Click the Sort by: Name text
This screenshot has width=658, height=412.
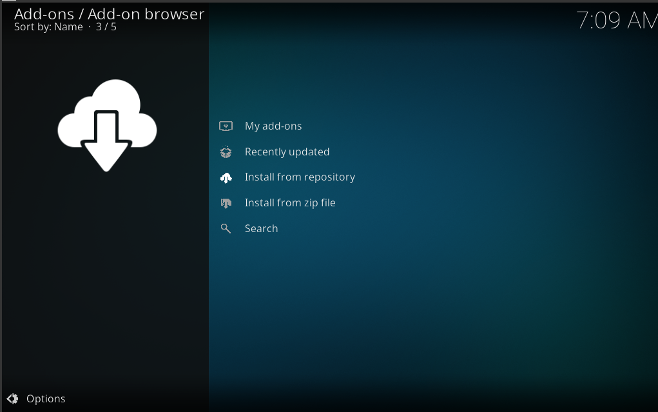[x=48, y=27]
